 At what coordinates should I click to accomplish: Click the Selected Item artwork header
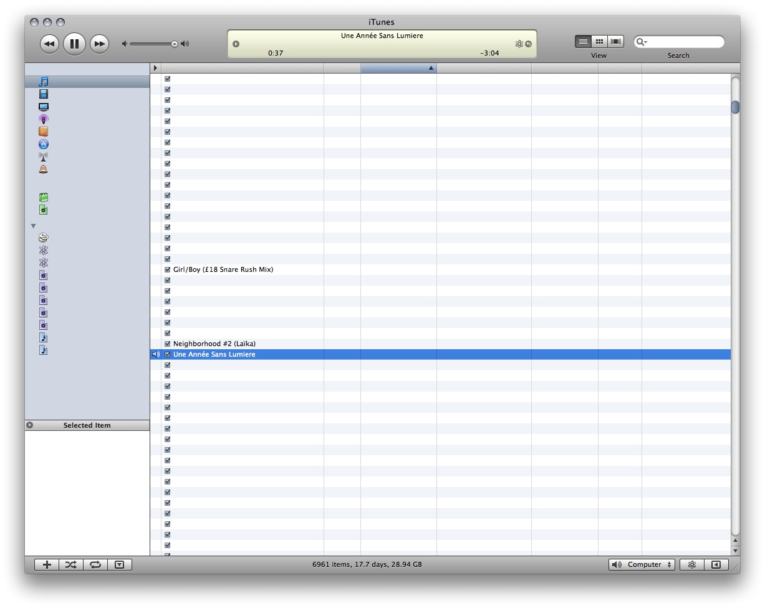pyautogui.click(x=87, y=425)
